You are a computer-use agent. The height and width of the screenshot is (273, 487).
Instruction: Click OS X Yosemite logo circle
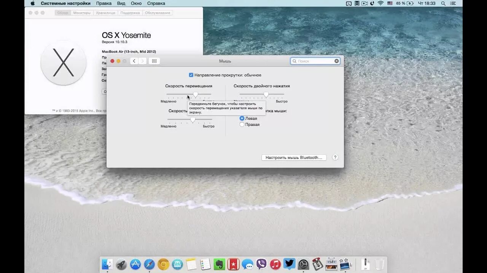(63, 63)
